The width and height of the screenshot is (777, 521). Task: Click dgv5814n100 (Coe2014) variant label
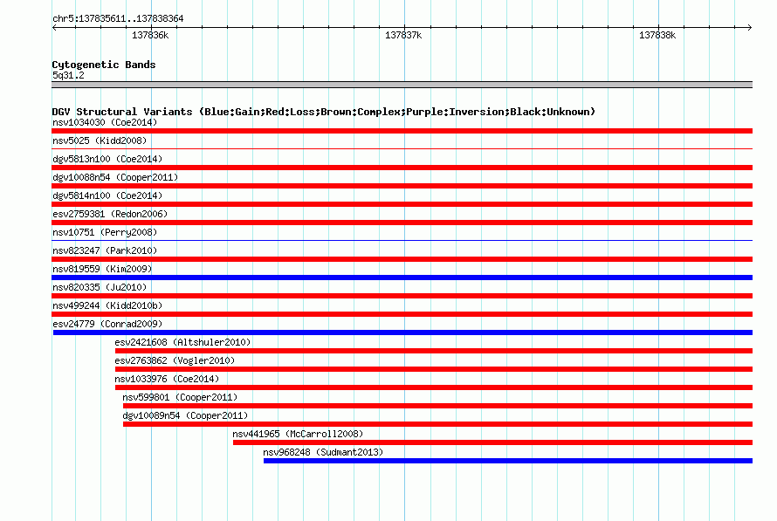pyautogui.click(x=107, y=195)
